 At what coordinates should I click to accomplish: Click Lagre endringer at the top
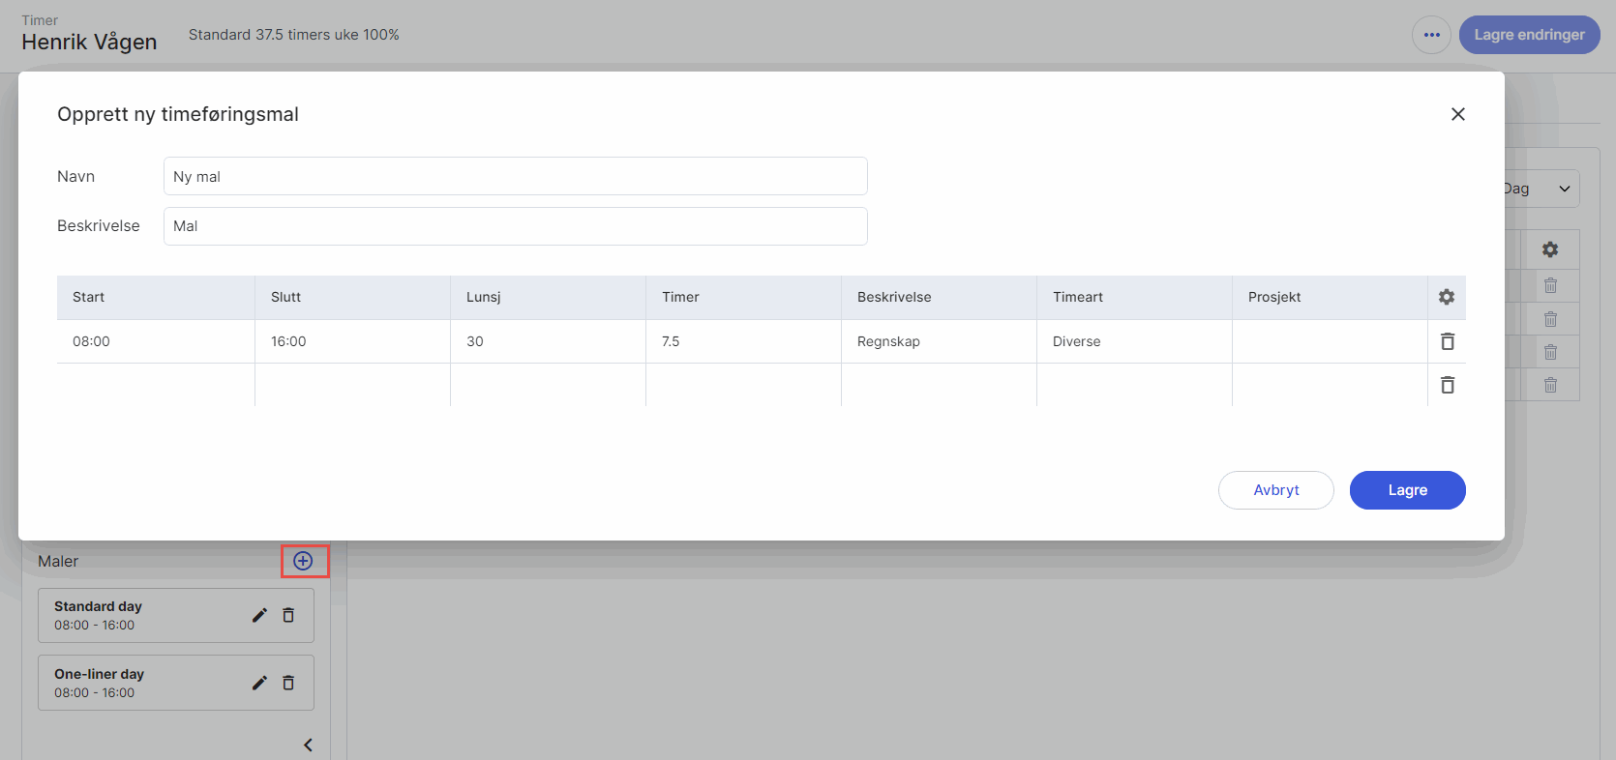click(1529, 35)
